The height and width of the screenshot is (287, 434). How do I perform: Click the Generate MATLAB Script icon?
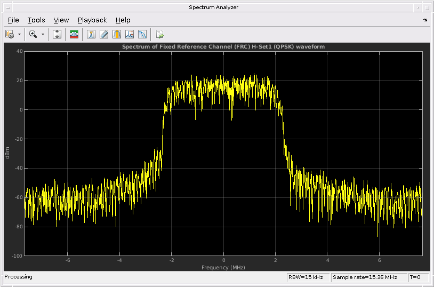point(159,34)
